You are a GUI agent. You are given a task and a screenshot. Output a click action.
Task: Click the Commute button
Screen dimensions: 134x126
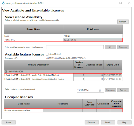click(111, 90)
